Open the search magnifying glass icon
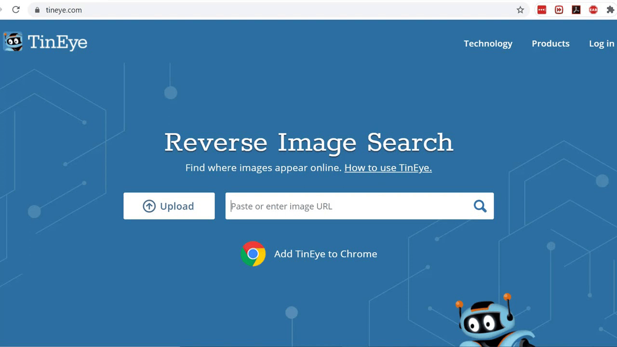Screen dimensions: 617x347 [480, 206]
